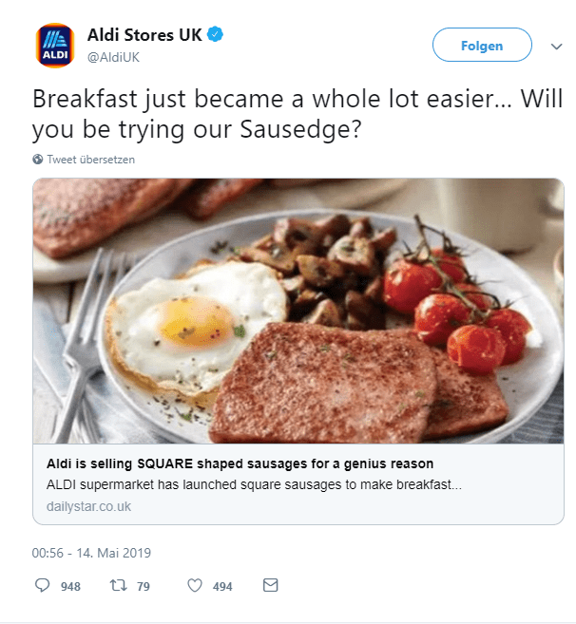Click the envelope direct message icon
The height and width of the screenshot is (624, 576).
pos(270,586)
